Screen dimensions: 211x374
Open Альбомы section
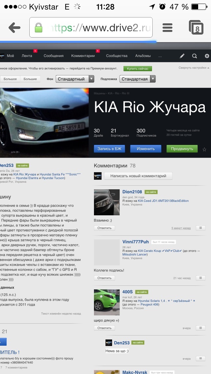pyautogui.click(x=143, y=56)
